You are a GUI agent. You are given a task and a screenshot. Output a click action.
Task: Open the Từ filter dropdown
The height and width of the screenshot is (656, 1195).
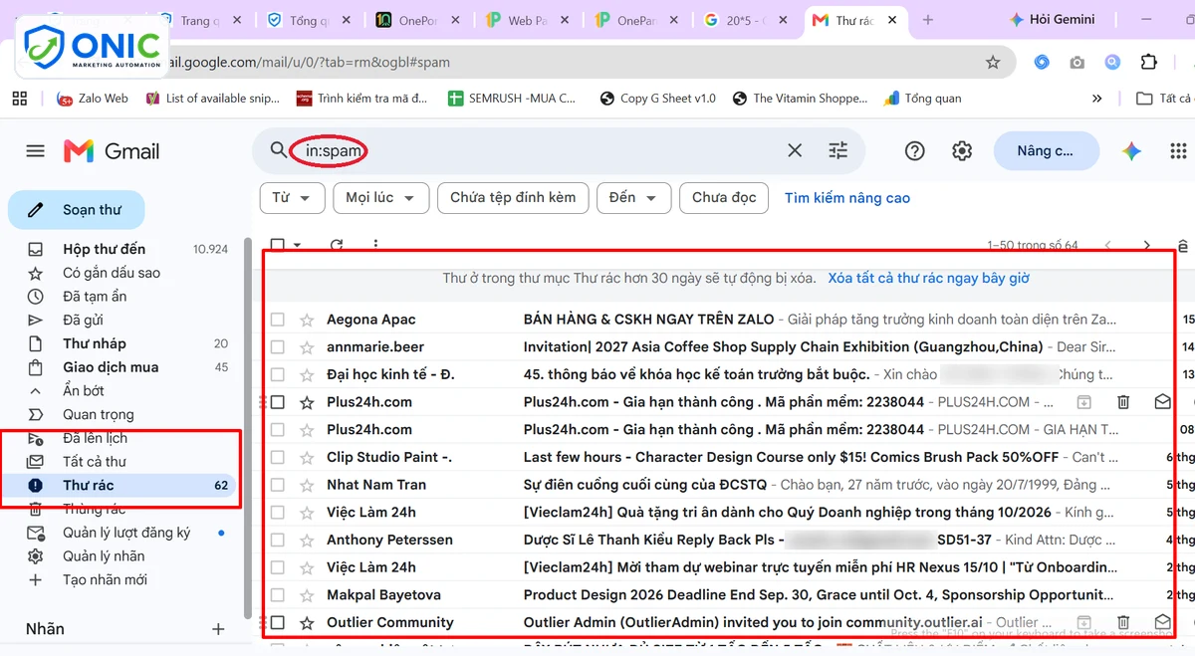[x=292, y=198]
